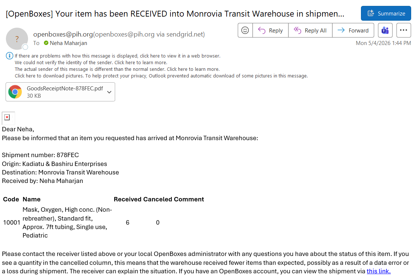The width and height of the screenshot is (420, 277).
Task: Click the sender identity verification notice
Action: coord(91,63)
